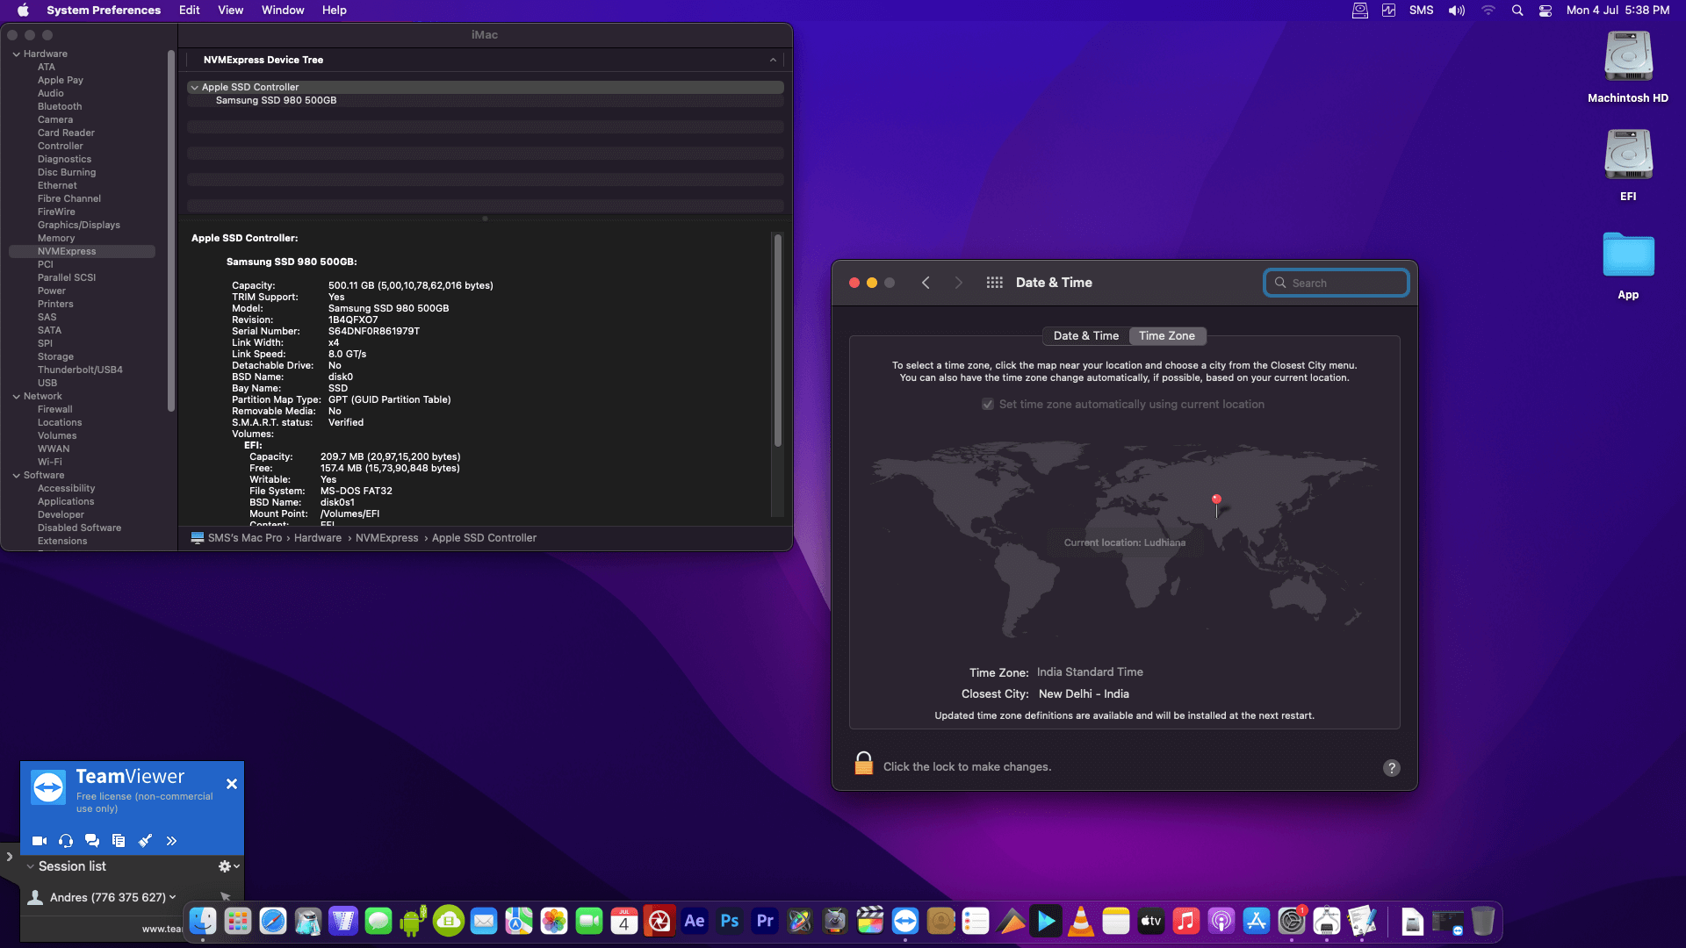Open Wi-Fi under Network in sidebar
The height and width of the screenshot is (948, 1686).
click(50, 462)
